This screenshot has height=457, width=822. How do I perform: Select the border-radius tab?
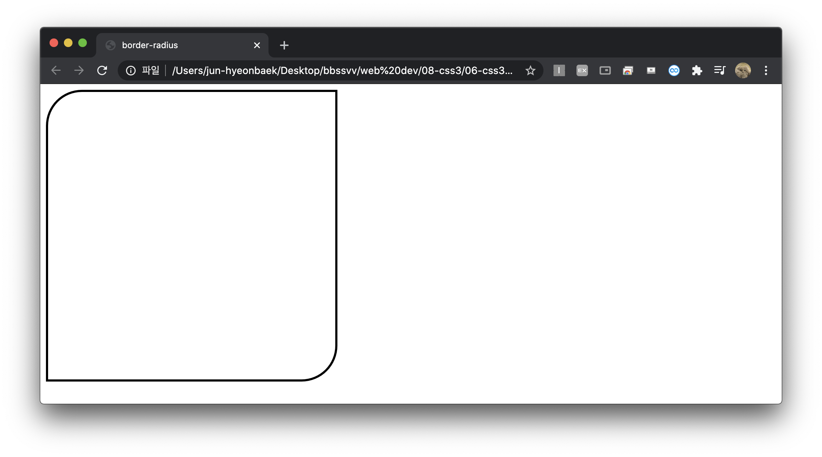(172, 45)
